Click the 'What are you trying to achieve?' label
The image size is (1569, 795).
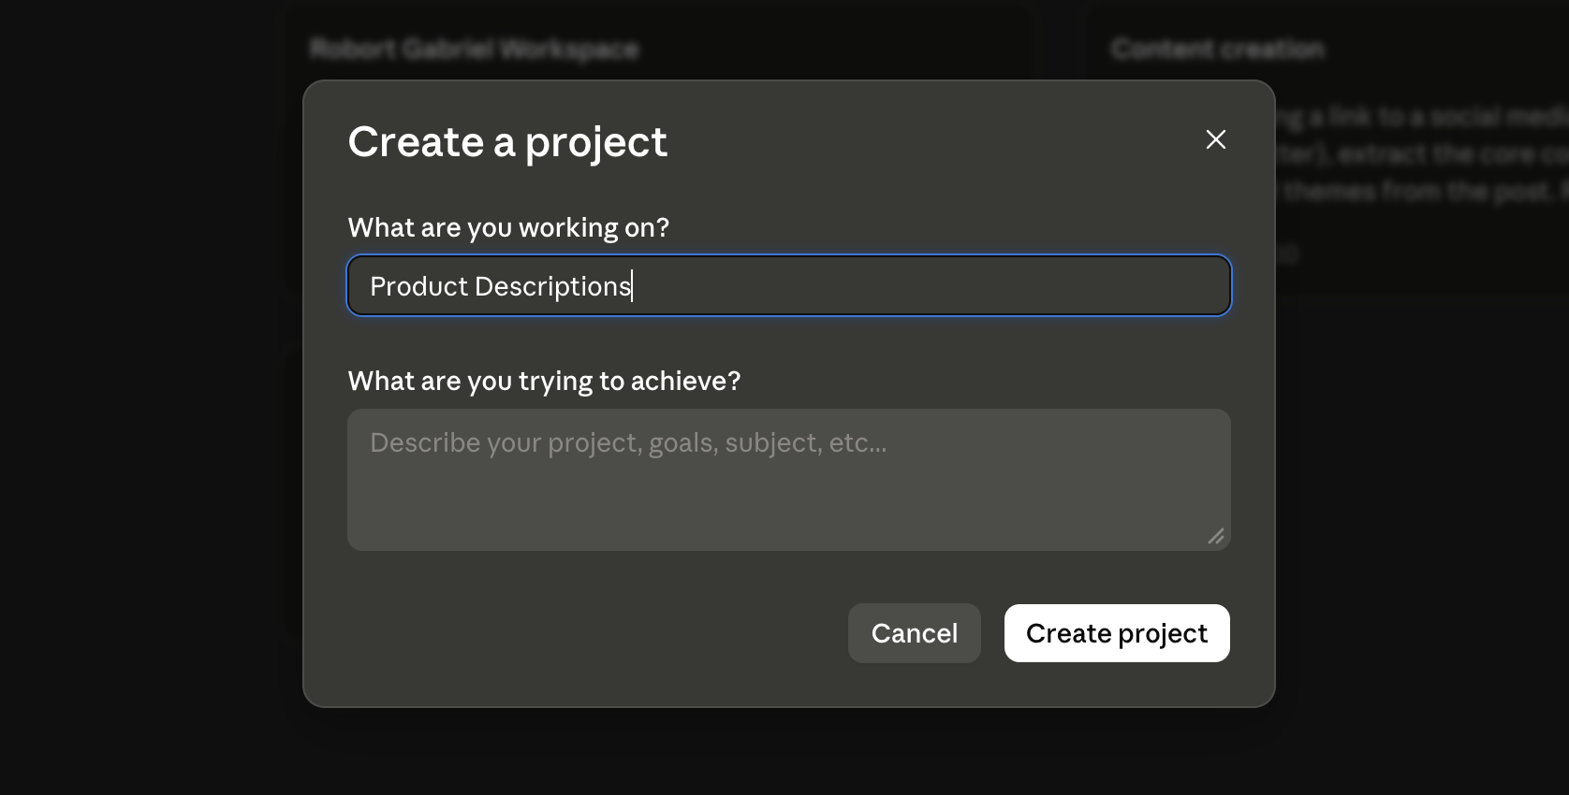pos(544,381)
